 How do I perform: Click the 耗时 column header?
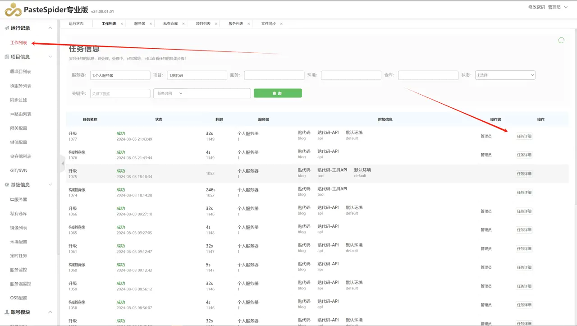pyautogui.click(x=219, y=119)
